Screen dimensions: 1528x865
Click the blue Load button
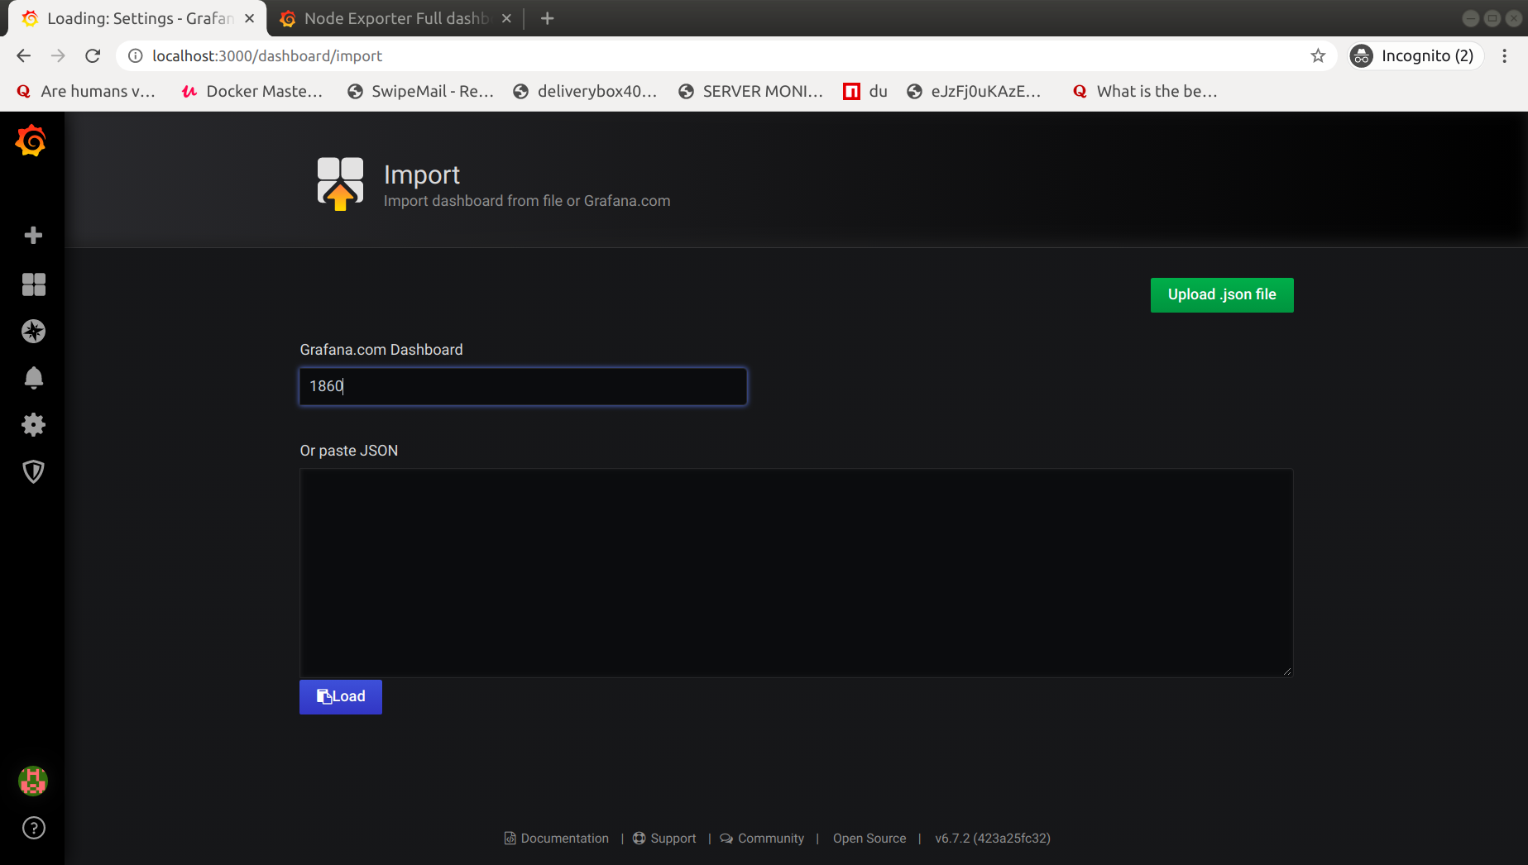[341, 696]
